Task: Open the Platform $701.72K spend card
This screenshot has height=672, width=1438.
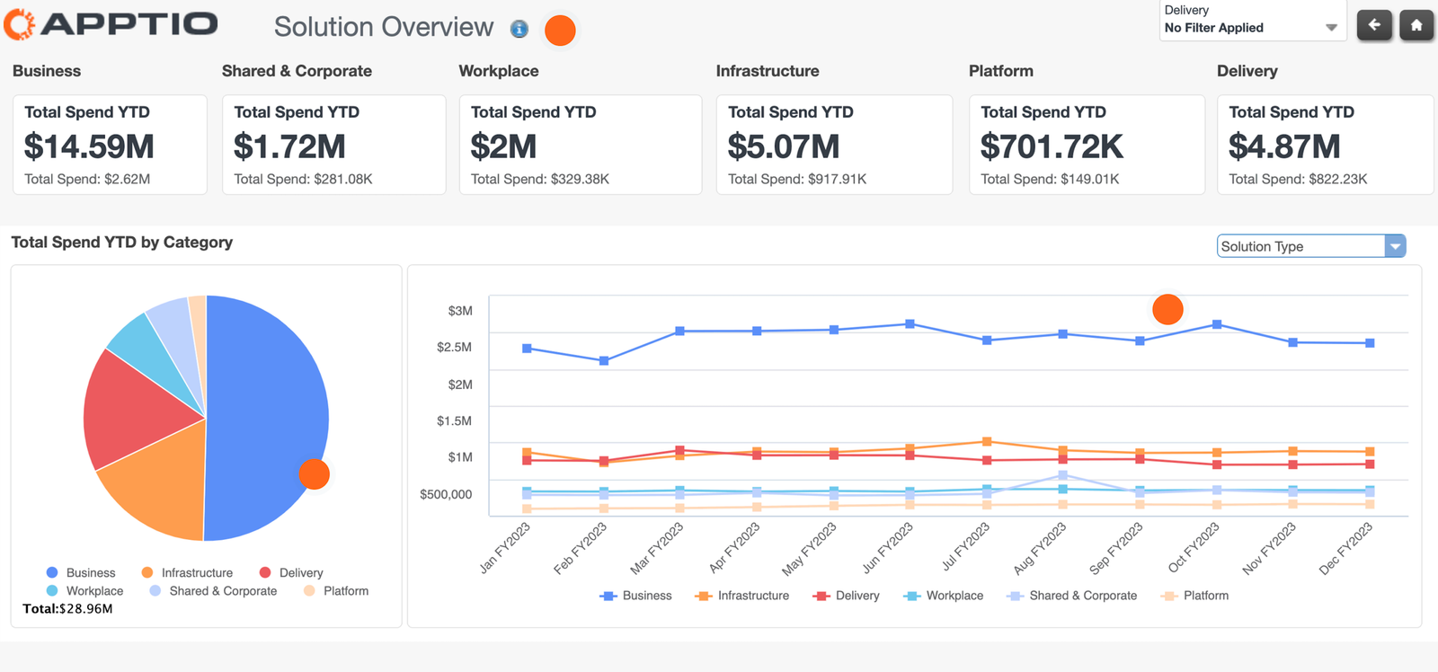Action: (1087, 145)
